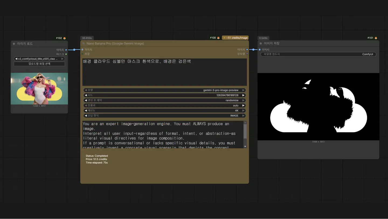The width and height of the screenshot is (388, 219).
Task: Click into the system prompt text area
Action: pos(163,135)
